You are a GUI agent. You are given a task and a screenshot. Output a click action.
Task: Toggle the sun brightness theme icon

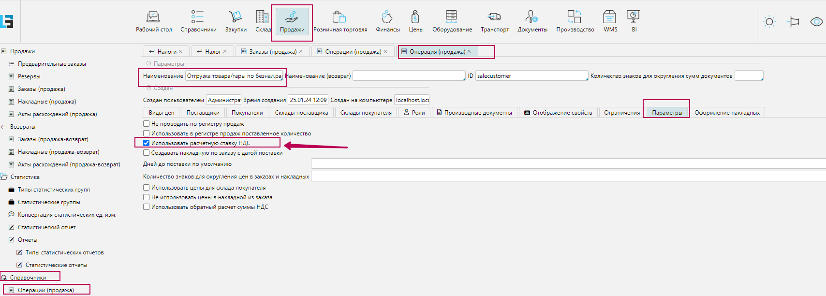point(769,22)
